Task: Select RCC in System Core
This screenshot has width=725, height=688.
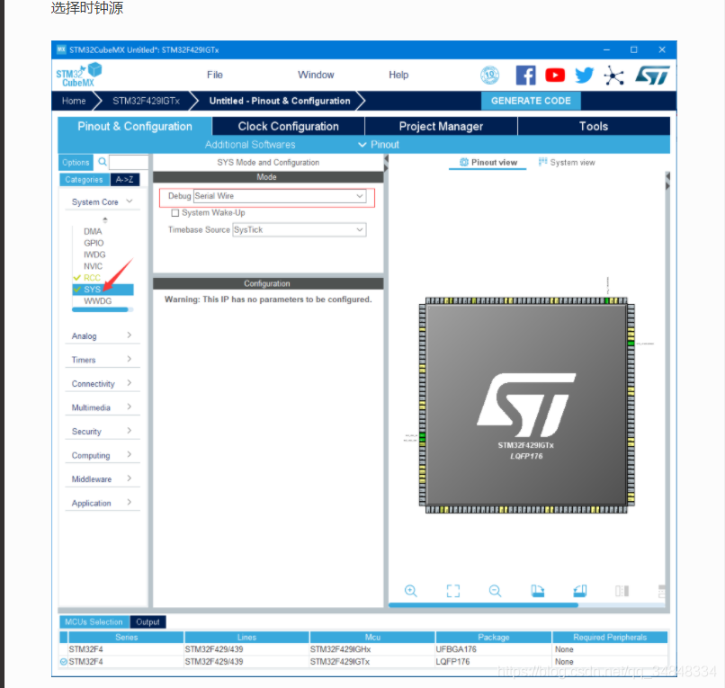Action: 92,277
